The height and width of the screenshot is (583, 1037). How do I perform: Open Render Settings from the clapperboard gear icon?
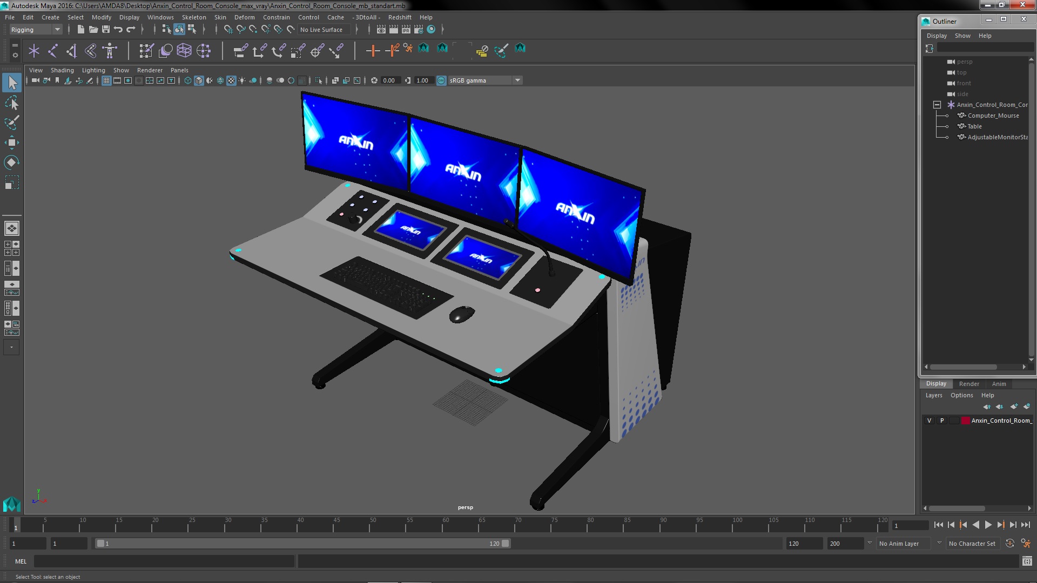pos(419,29)
